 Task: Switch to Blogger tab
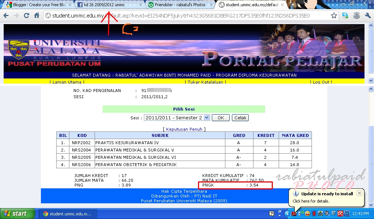(x=39, y=4)
